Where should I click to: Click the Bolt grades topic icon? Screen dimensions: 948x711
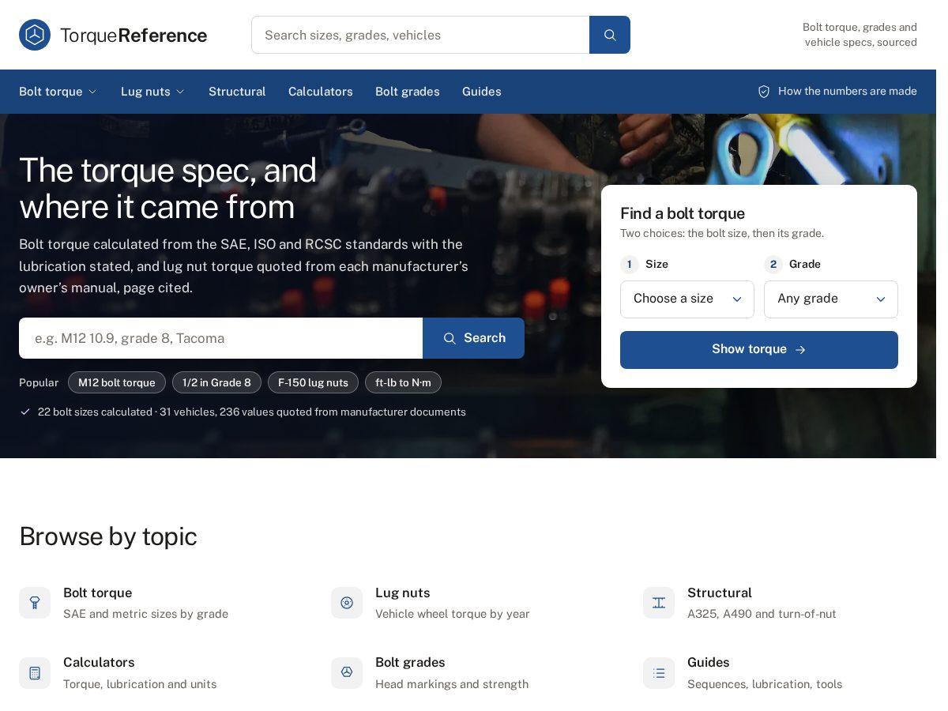tap(347, 673)
